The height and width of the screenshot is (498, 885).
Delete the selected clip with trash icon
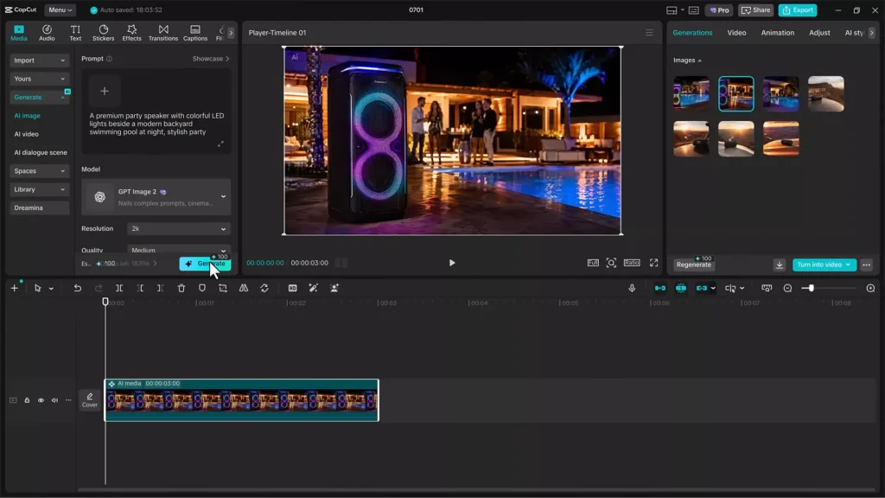click(x=181, y=288)
